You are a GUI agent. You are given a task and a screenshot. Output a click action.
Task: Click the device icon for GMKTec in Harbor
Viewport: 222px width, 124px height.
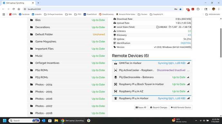(116, 63)
